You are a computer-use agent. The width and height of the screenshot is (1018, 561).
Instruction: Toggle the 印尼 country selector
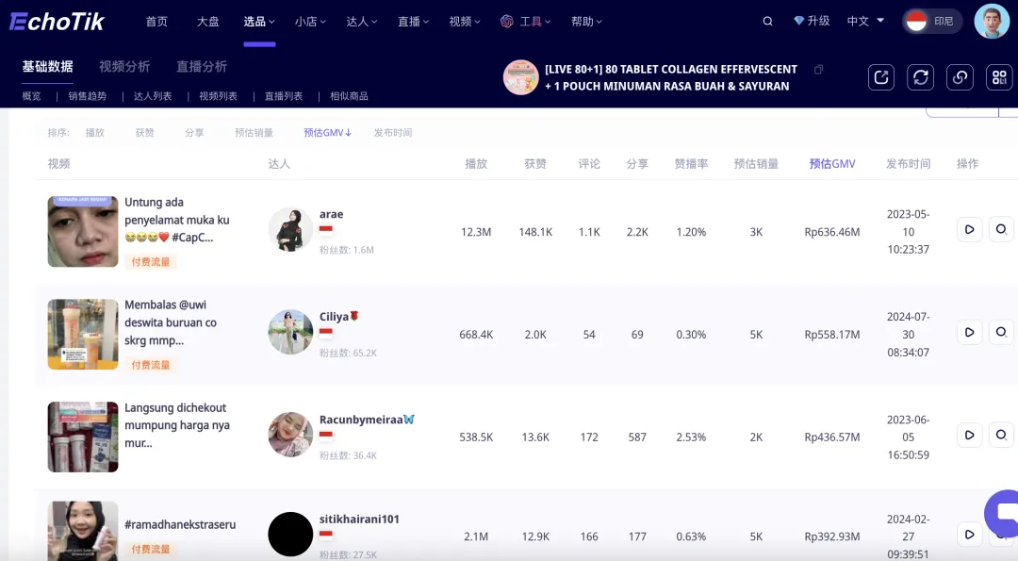pos(931,21)
